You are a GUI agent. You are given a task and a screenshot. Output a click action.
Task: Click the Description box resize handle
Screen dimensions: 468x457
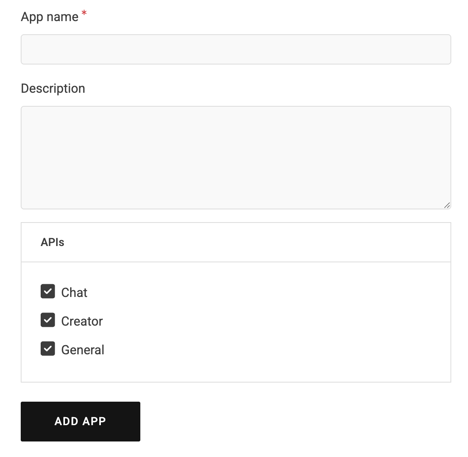click(x=447, y=205)
